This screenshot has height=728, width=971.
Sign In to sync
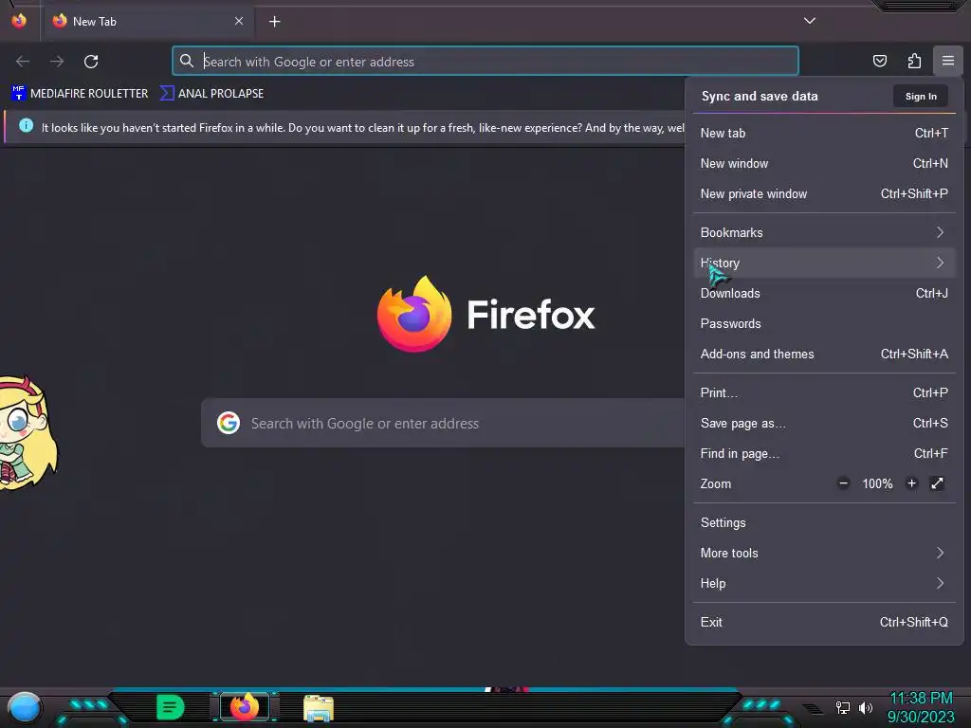coord(921,96)
